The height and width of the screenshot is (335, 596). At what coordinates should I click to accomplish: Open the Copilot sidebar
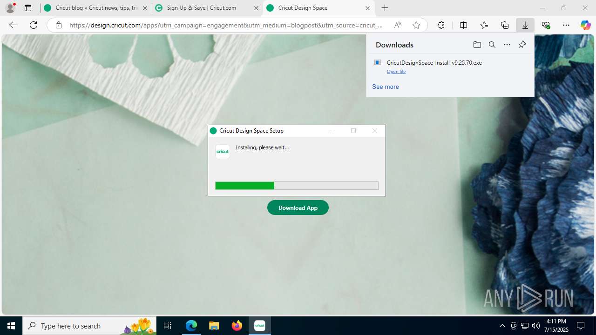click(585, 25)
